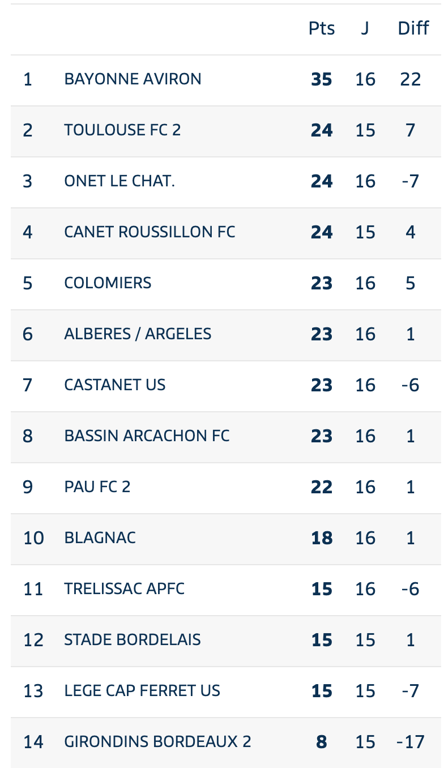Select the TOULOUSE FC 2 team name
This screenshot has width=444, height=768.
click(x=122, y=130)
